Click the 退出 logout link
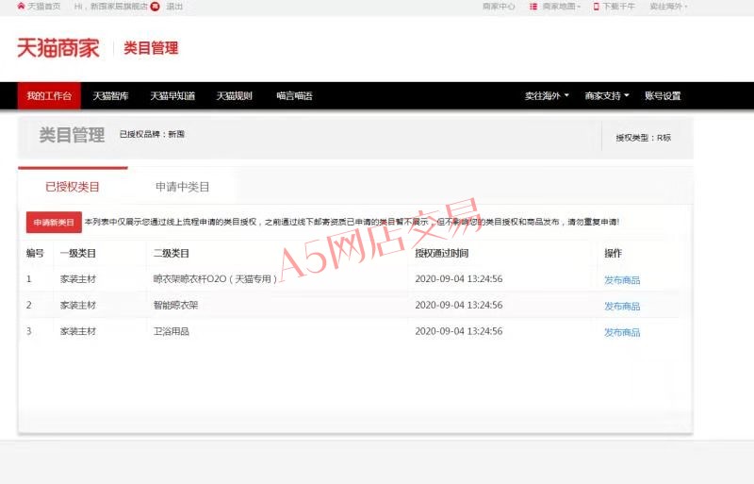 pyautogui.click(x=174, y=7)
